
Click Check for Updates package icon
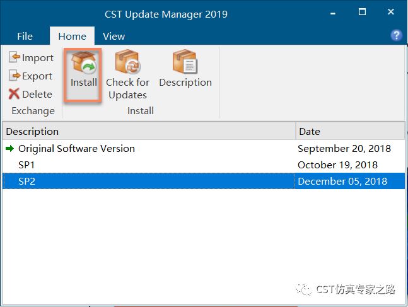pos(127,62)
